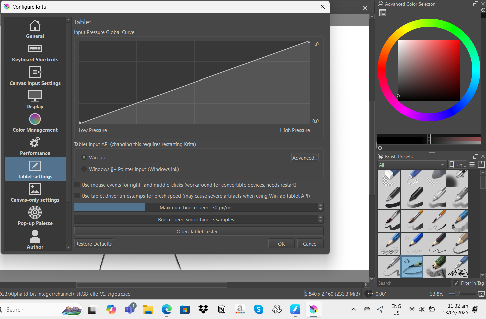Click the refresh icon below shade selector

click(380, 148)
